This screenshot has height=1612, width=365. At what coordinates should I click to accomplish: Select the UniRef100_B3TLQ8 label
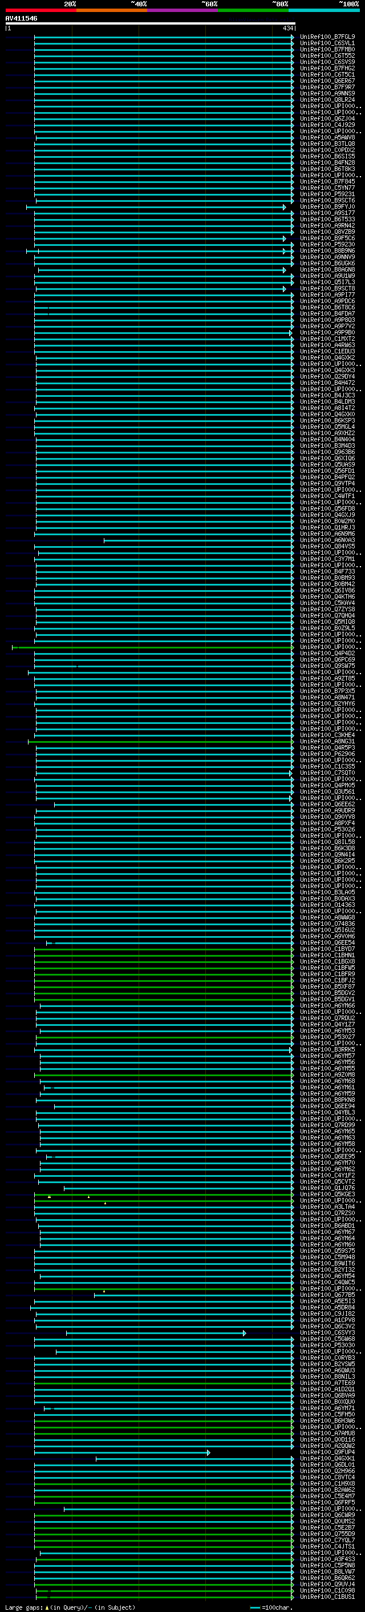[327, 144]
